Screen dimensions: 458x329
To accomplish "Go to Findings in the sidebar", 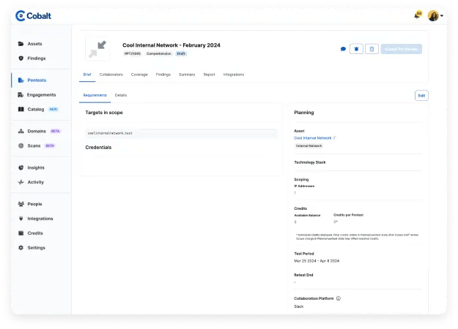I will 36,58.
